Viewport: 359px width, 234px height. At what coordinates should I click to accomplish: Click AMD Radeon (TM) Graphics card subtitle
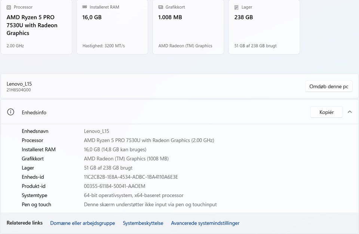[x=185, y=46]
